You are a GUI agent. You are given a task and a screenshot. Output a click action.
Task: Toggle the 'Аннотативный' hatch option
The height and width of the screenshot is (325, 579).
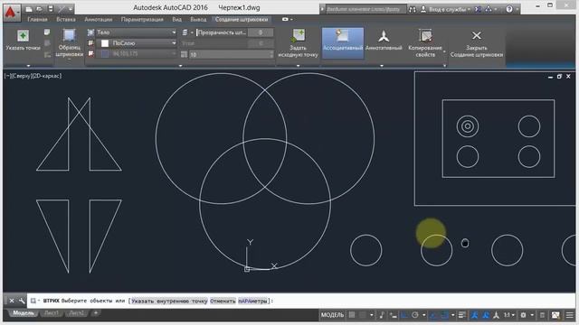[x=384, y=40]
